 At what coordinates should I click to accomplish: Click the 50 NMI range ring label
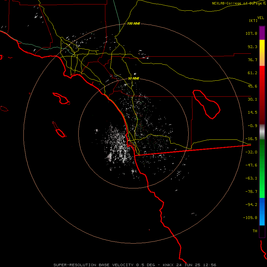click(x=133, y=78)
